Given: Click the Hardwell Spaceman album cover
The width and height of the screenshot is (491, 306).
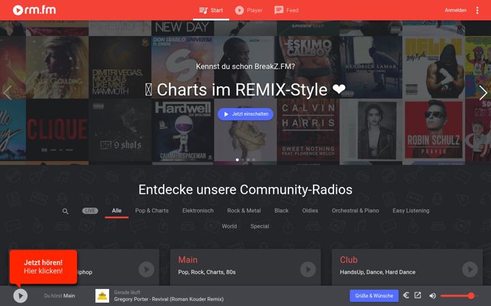Looking at the screenshot, I should pyautogui.click(x=183, y=130).
